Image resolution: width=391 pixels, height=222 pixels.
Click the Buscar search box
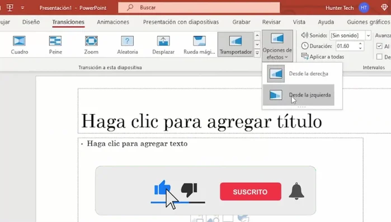[x=199, y=7]
